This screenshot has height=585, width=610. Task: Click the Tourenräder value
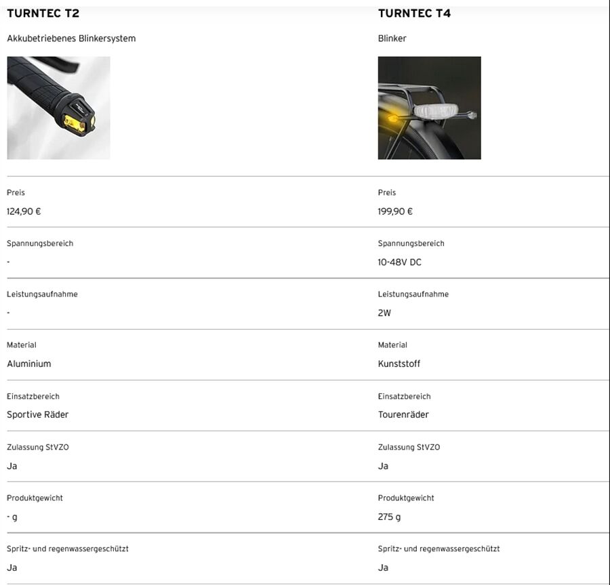403,414
